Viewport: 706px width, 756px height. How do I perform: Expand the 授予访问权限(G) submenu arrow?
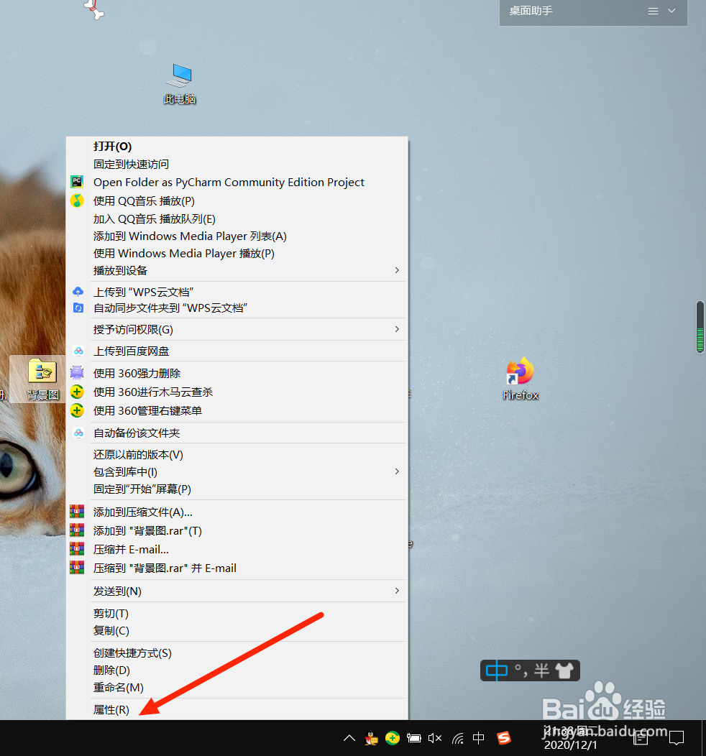pos(397,329)
